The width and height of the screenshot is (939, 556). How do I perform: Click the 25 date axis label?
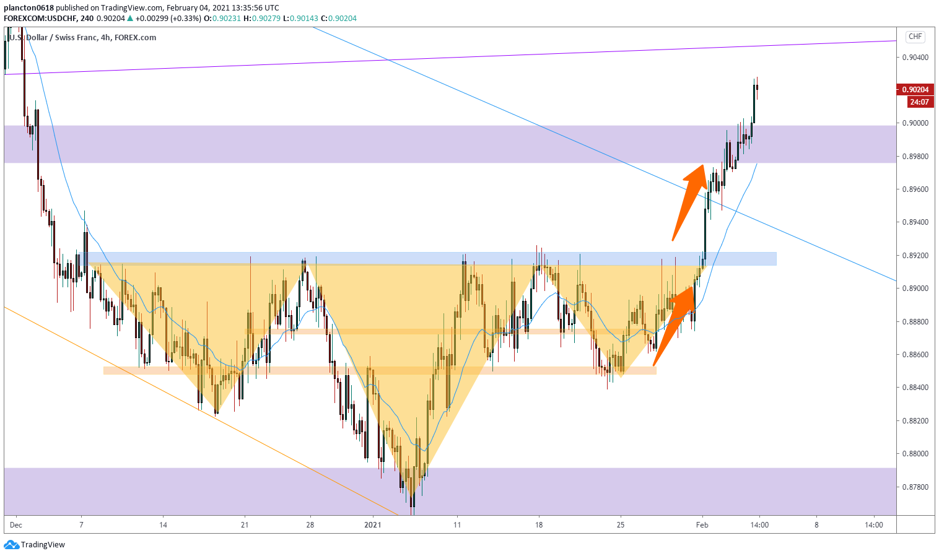(x=621, y=525)
